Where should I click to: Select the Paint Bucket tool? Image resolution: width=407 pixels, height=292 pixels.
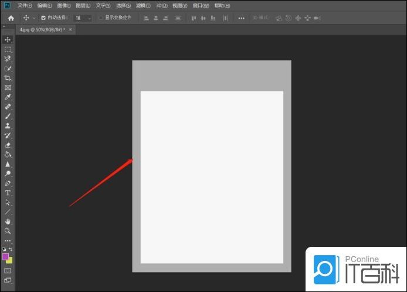(x=8, y=155)
